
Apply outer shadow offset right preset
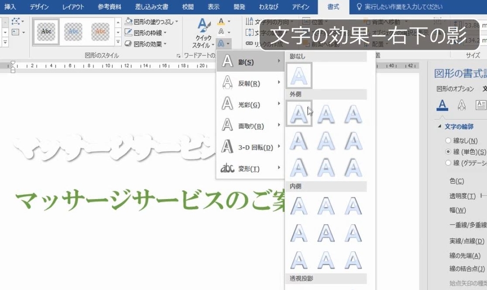[x=299, y=140]
